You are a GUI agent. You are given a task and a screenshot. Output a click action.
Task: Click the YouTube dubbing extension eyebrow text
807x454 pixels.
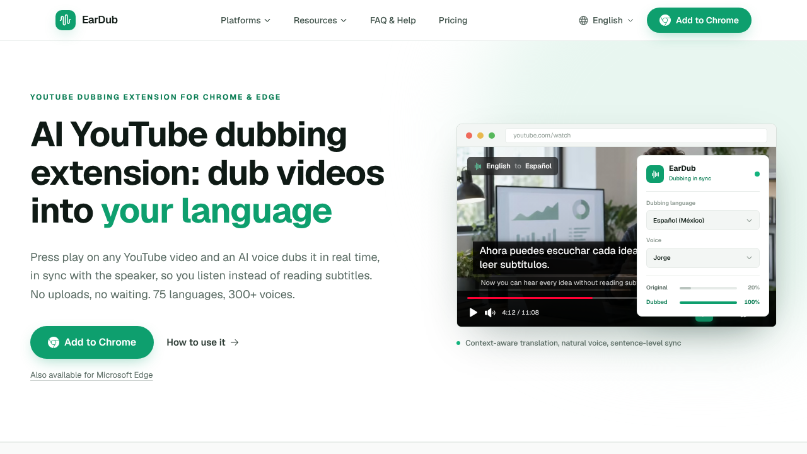tap(156, 97)
